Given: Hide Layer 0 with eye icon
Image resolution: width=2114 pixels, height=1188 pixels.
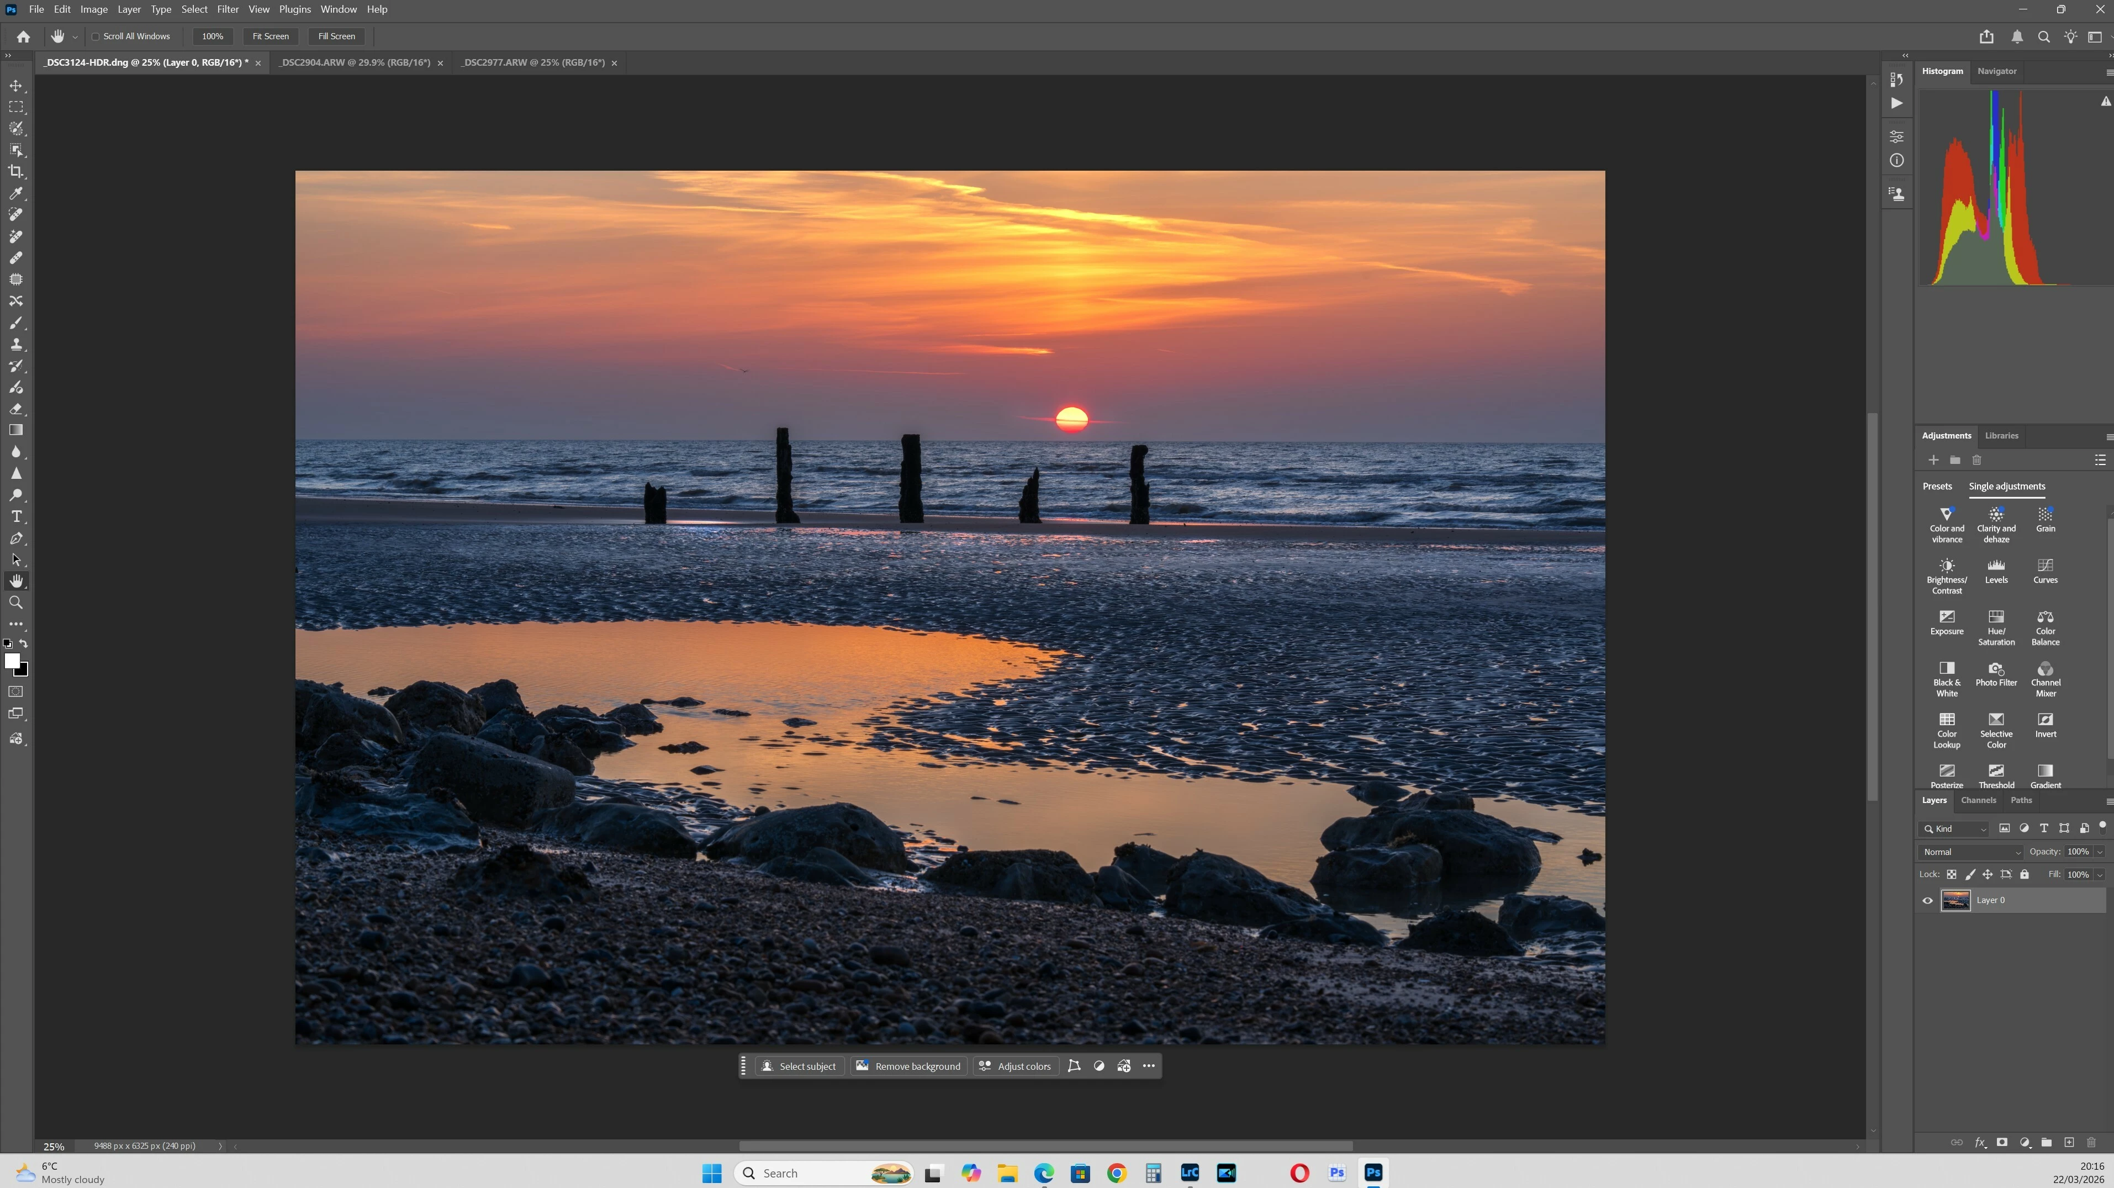Looking at the screenshot, I should pyautogui.click(x=1928, y=901).
